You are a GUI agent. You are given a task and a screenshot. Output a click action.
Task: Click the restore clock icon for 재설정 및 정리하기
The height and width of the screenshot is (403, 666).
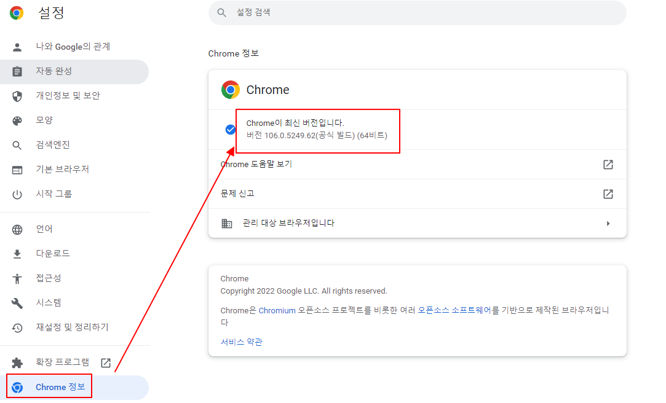point(17,327)
